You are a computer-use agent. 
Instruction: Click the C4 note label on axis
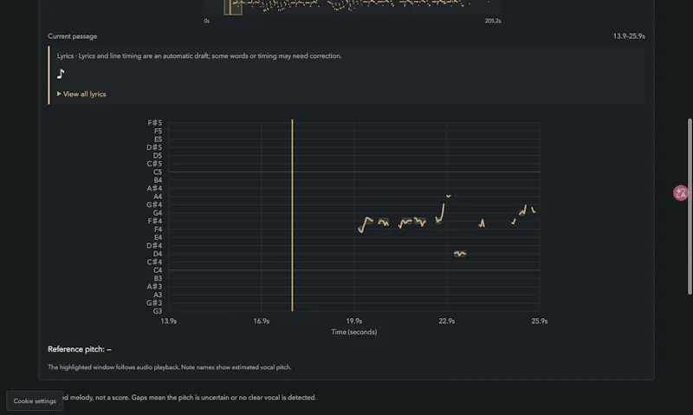158,270
